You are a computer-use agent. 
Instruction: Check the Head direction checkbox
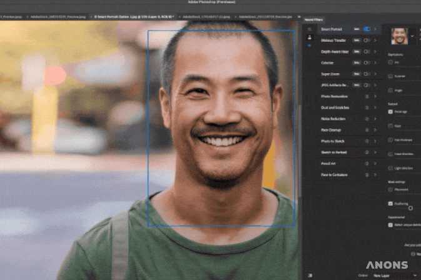point(390,154)
